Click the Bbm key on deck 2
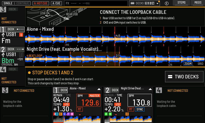 click(x=8, y=60)
